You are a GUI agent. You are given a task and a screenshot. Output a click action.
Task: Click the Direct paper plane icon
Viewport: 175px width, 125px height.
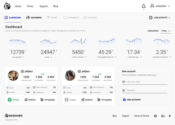pyautogui.click(x=48, y=17)
